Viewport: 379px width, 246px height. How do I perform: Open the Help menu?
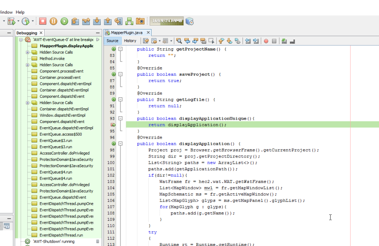tap(20, 12)
